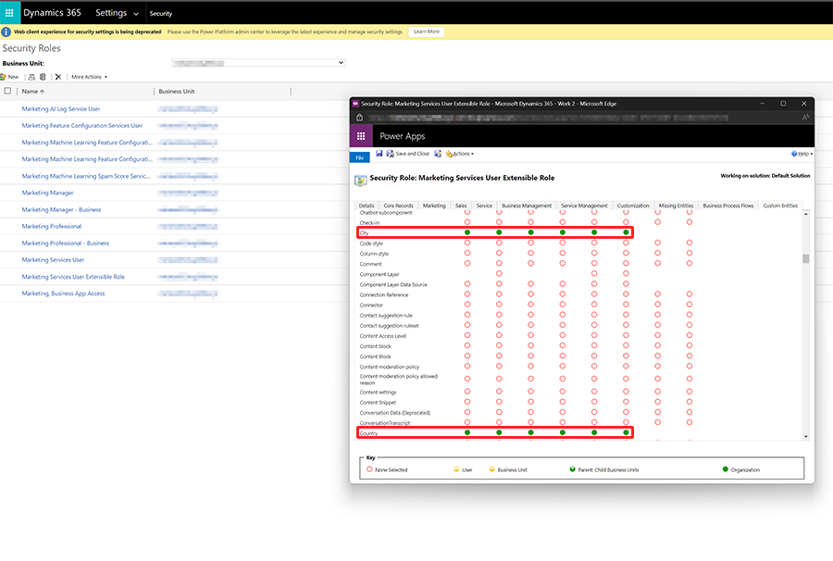Screen dimensions: 833x561
Task: Save the role using the Save icon
Action: (x=379, y=156)
